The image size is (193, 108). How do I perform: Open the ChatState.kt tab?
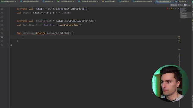[x=181, y=1]
